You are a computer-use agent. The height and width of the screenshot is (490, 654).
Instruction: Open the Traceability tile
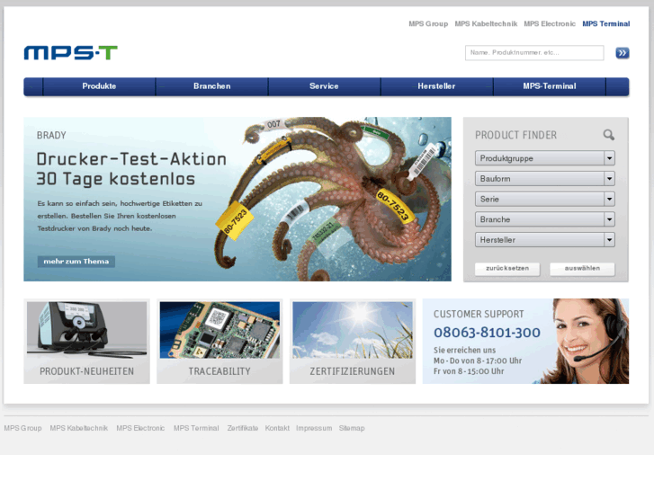219,341
